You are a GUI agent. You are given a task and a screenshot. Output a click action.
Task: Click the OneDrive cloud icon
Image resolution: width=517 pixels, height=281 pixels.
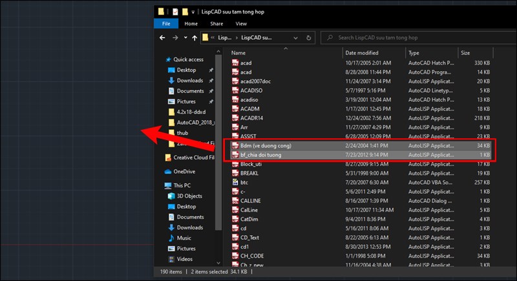(x=168, y=172)
